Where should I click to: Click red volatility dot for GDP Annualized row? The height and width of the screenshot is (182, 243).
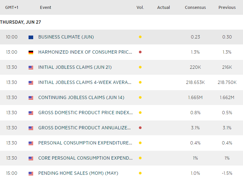click(140, 128)
